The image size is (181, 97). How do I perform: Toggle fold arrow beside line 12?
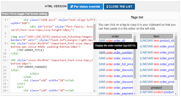8,60
